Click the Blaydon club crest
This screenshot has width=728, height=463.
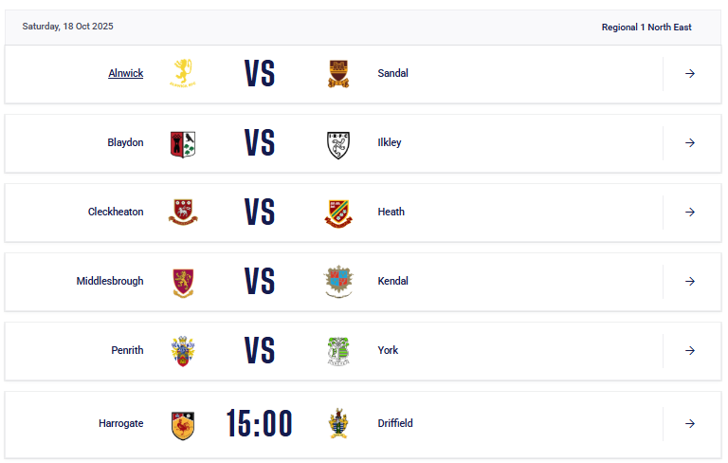182,142
